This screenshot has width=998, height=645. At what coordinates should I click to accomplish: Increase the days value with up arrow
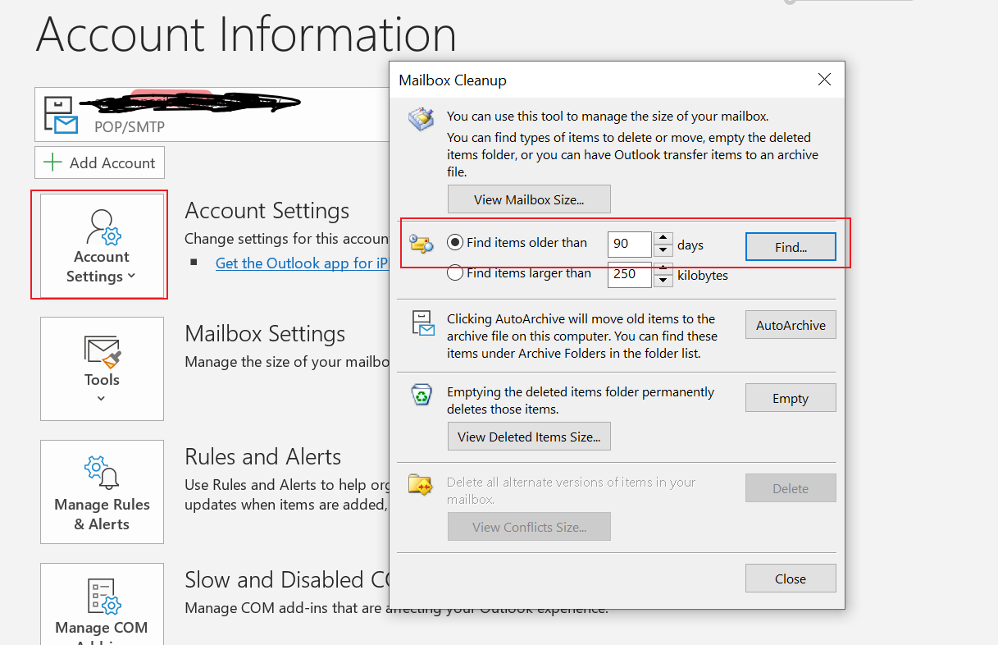(663, 238)
